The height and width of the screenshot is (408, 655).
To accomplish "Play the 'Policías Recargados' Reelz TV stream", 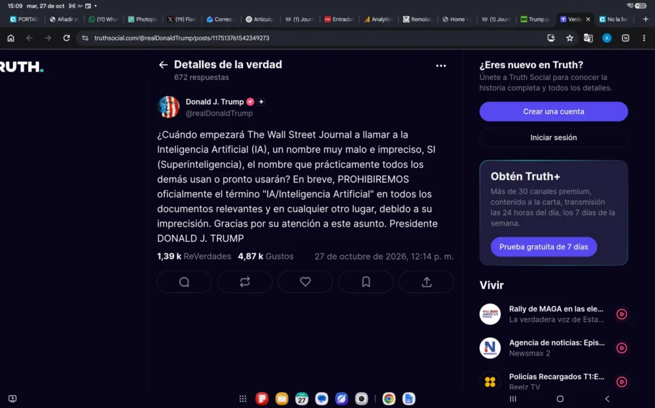I will click(622, 382).
